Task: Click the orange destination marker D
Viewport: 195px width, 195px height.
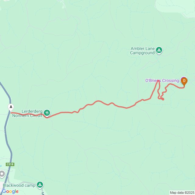Action: 184,81
